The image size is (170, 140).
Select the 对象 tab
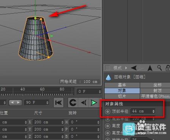click(122, 91)
